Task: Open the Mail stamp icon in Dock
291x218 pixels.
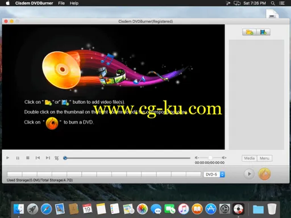Action: 60,209
